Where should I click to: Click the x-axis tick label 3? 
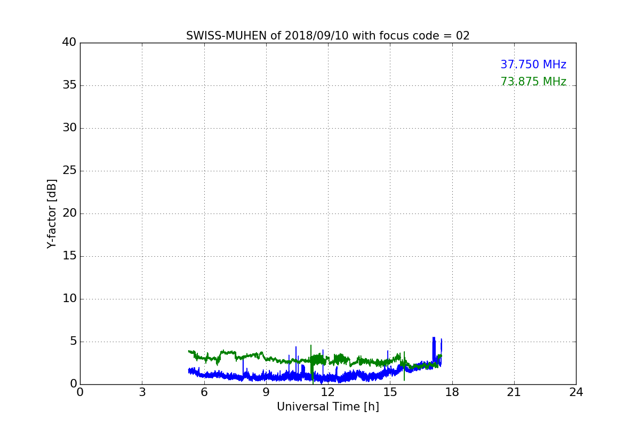(x=142, y=392)
